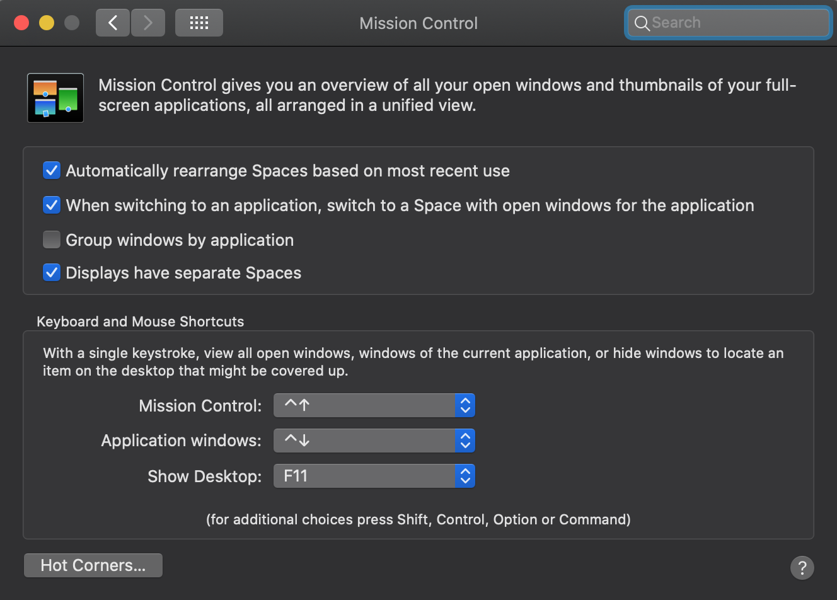Open the Show Desktop shortcut dropdown
This screenshot has width=837, height=600.
point(374,476)
